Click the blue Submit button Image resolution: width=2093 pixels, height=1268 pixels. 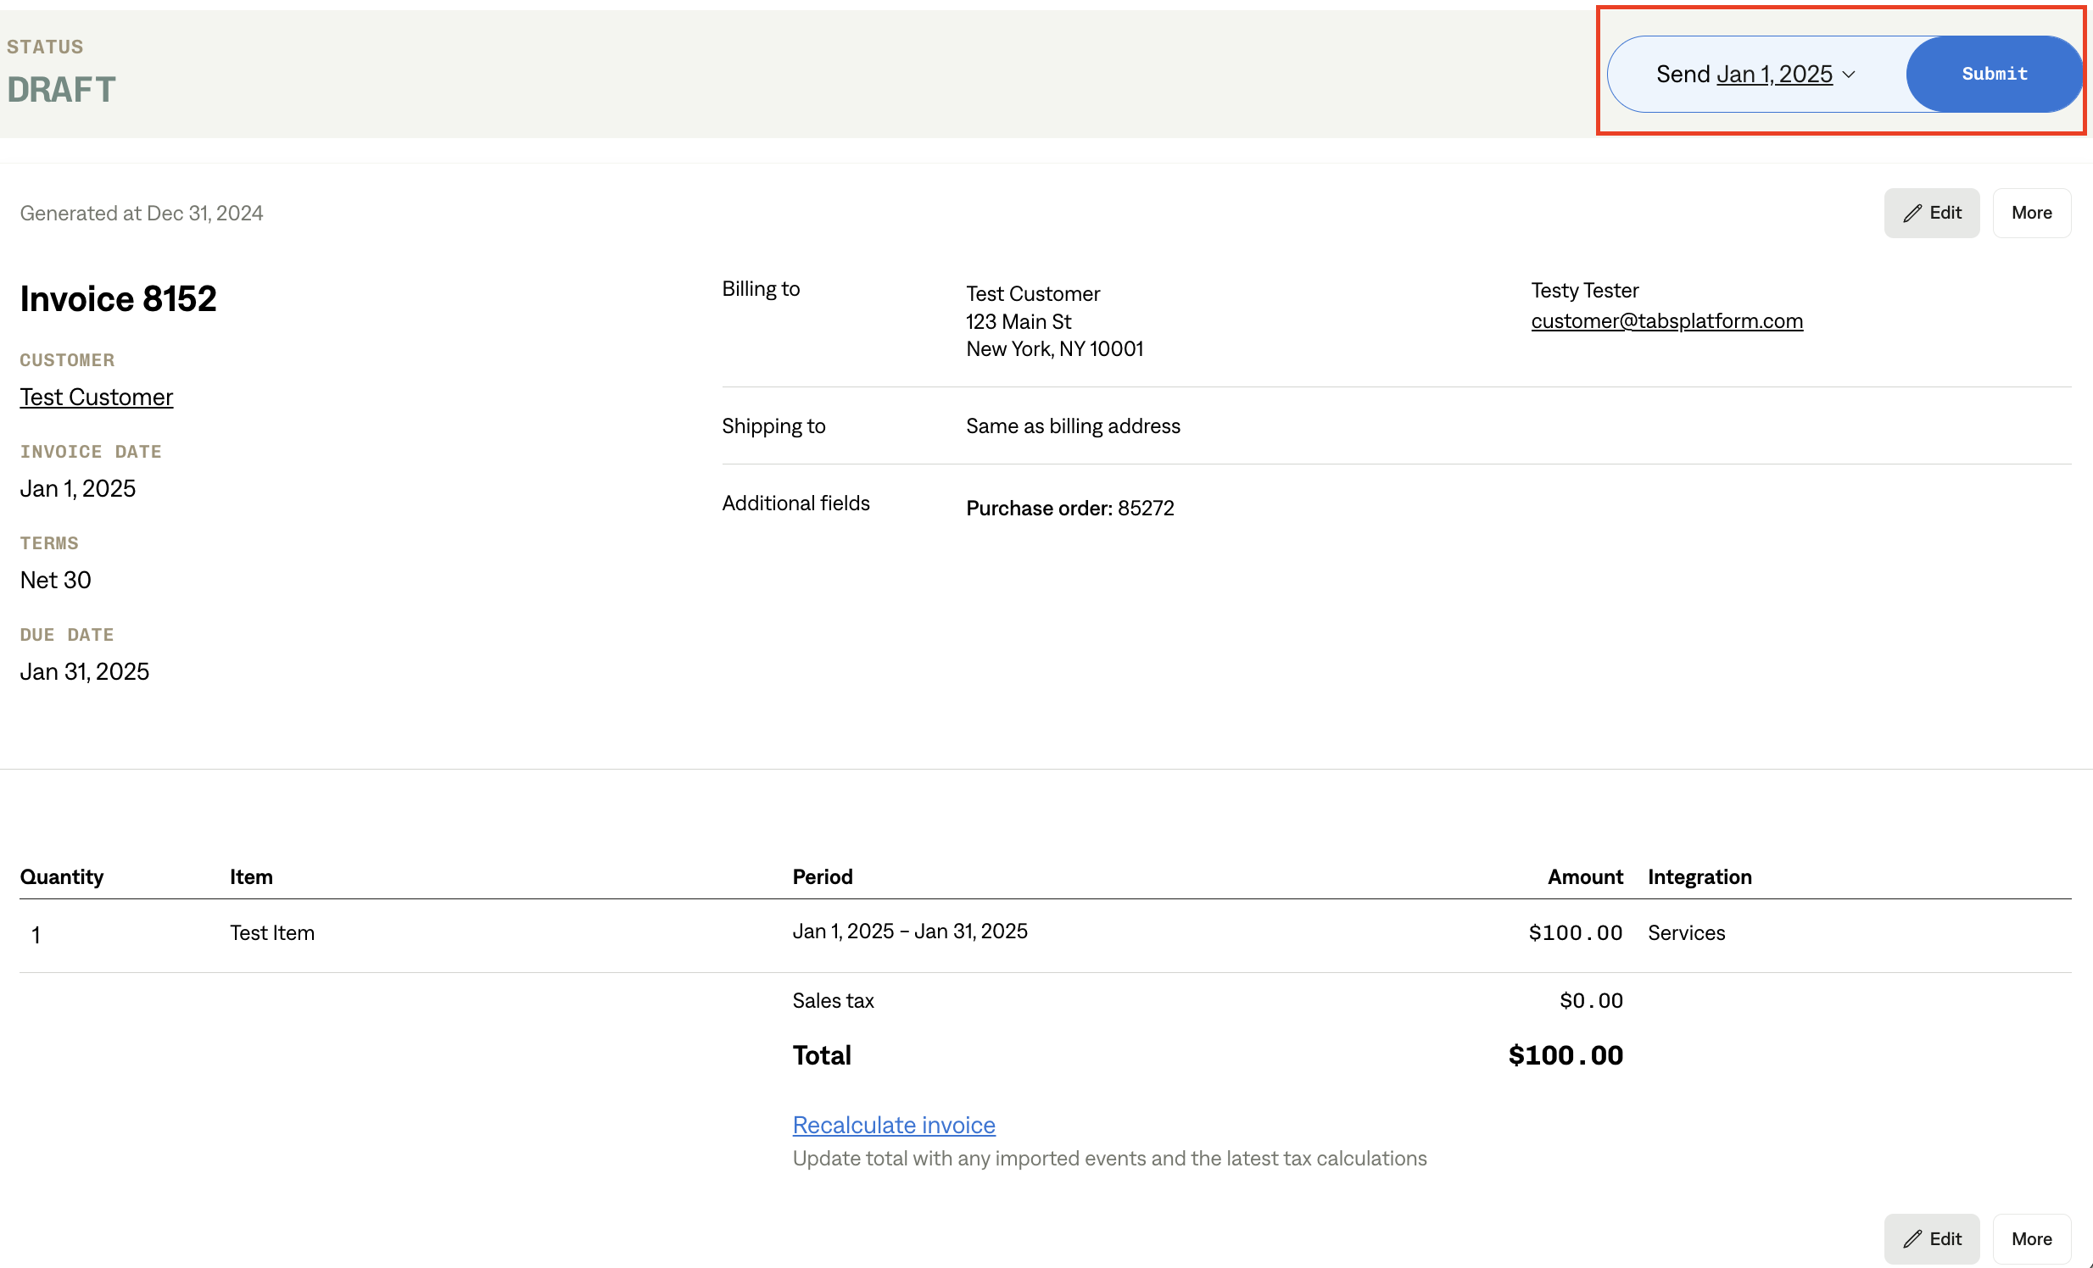(x=1993, y=74)
